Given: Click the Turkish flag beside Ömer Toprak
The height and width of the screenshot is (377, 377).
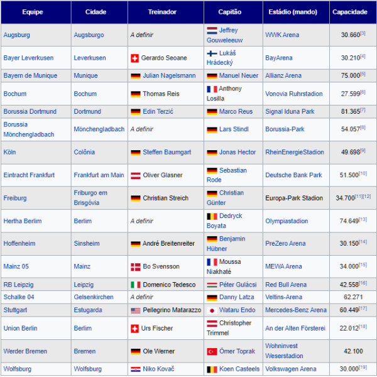Looking at the screenshot, I should point(212,351).
